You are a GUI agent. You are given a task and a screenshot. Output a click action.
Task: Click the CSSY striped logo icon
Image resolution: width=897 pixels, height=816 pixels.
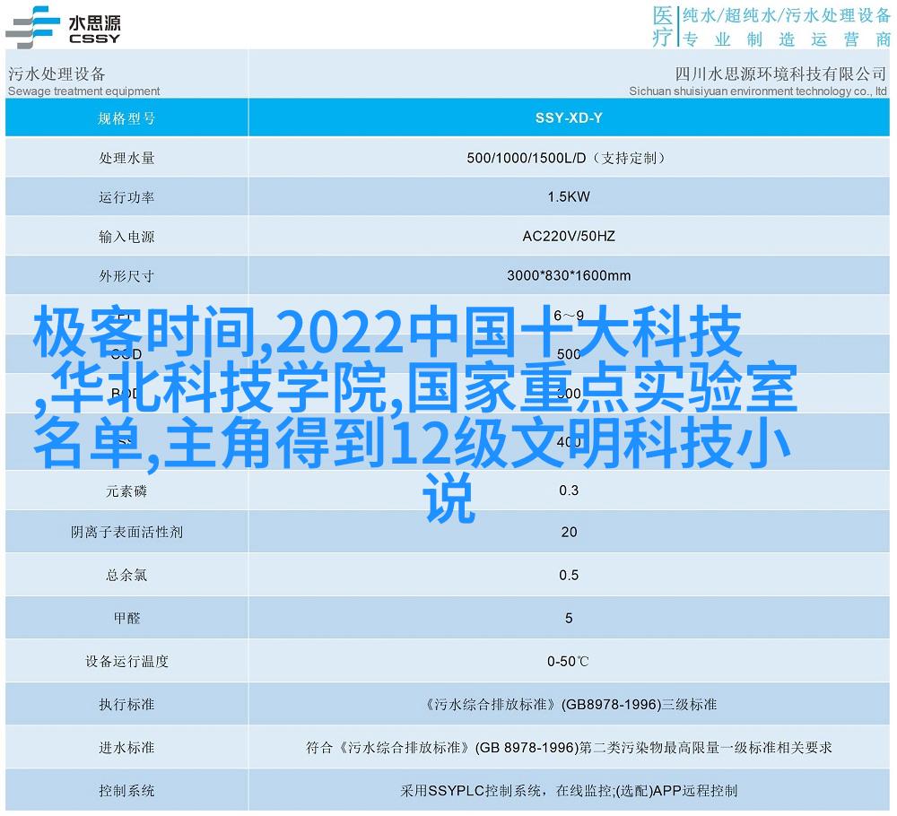[x=32, y=27]
